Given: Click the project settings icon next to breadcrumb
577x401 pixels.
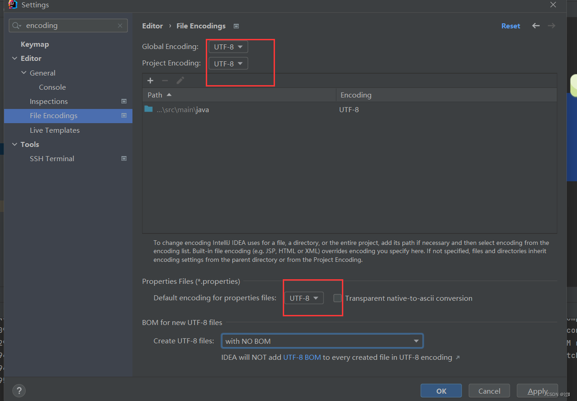Looking at the screenshot, I should pyautogui.click(x=236, y=26).
